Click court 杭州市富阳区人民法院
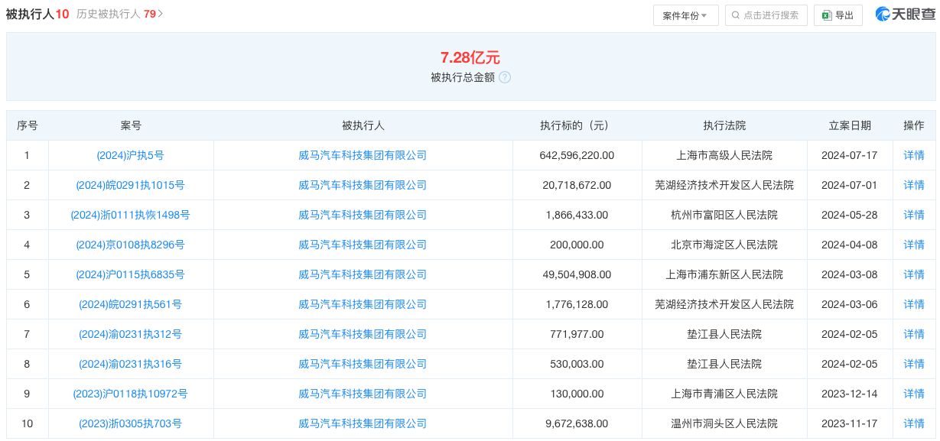The image size is (940, 441). coord(724,215)
